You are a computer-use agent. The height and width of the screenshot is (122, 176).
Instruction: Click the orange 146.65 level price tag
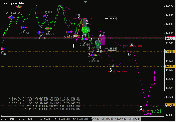tap(170, 52)
